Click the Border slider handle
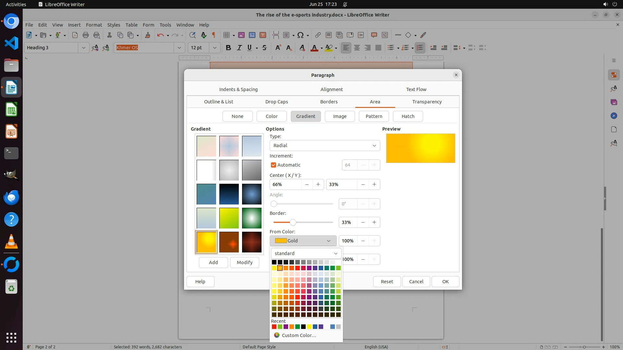623x350 pixels. (293, 222)
